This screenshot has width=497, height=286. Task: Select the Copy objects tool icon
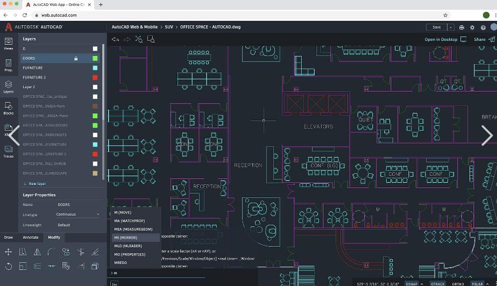66,252
